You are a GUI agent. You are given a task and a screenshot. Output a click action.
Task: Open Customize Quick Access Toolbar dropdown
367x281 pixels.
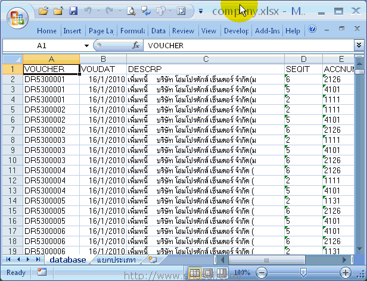coord(201,11)
